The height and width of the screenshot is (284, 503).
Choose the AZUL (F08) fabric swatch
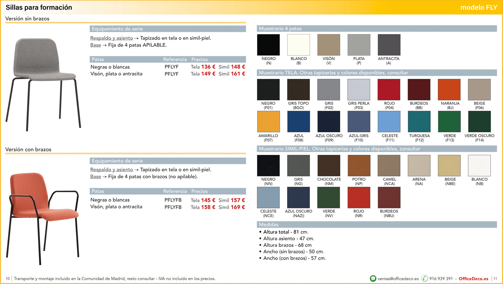[x=299, y=122]
